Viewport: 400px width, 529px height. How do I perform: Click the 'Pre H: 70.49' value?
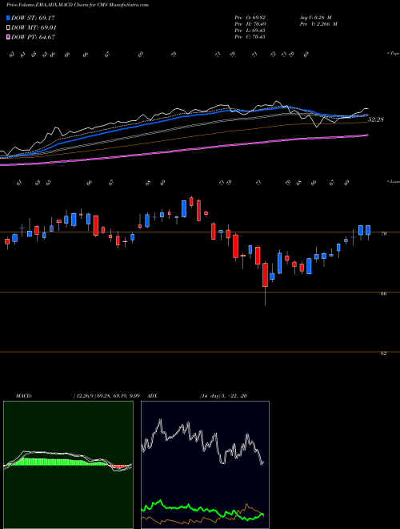[250, 24]
